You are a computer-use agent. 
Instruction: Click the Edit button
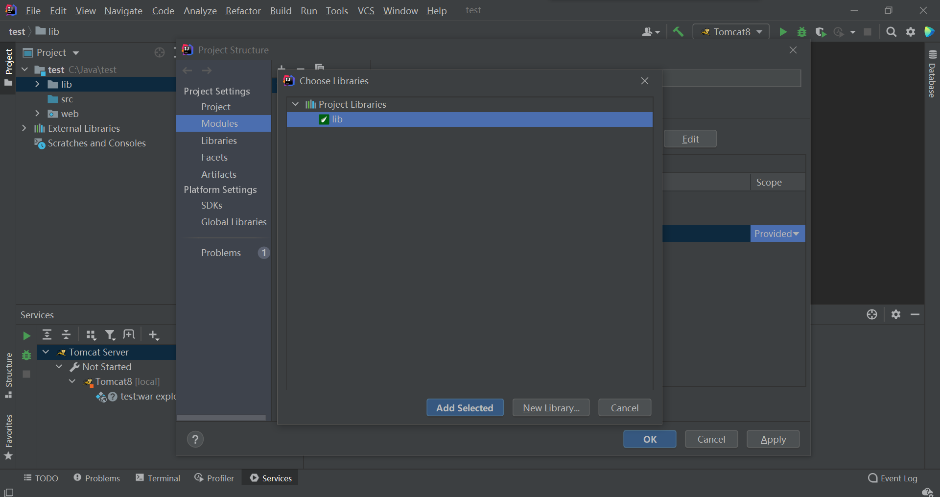pyautogui.click(x=690, y=139)
